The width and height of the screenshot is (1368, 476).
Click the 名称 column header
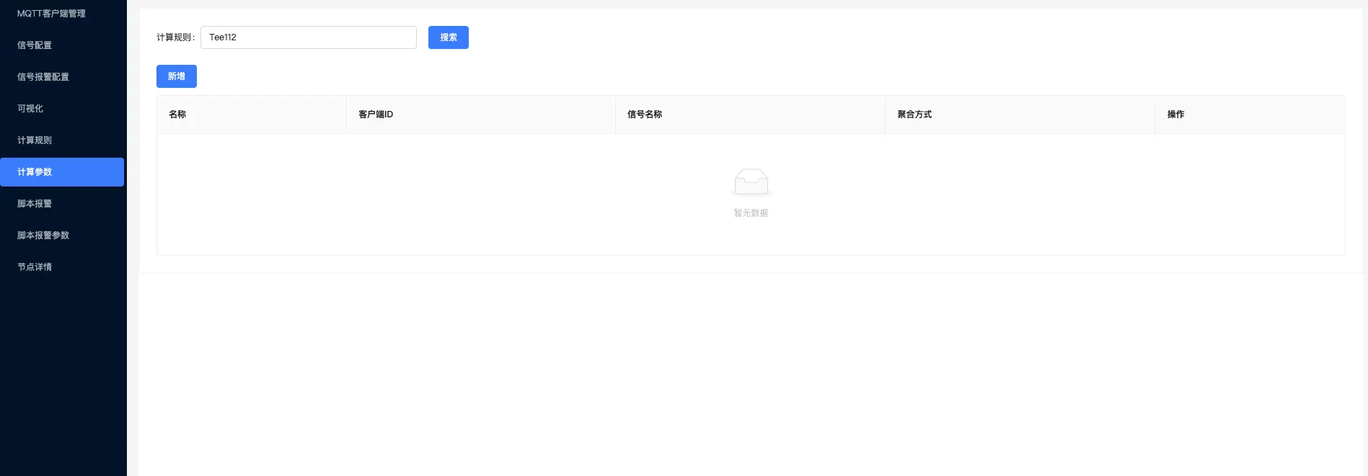[x=252, y=114]
